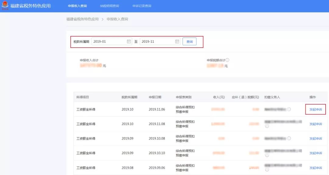Click 发起申诉 for 2019.10.10 declaration
This screenshot has width=329, height=175.
coord(316,153)
